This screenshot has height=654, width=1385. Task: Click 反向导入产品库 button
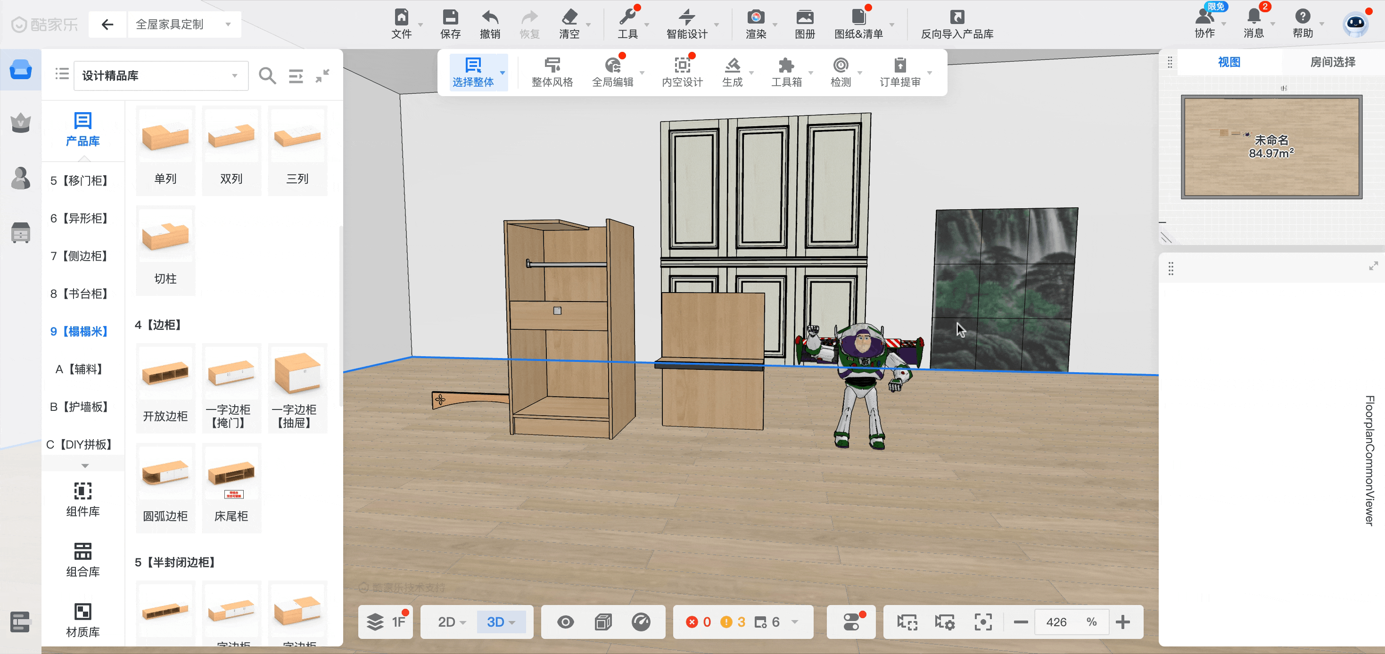[956, 24]
